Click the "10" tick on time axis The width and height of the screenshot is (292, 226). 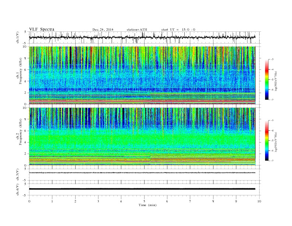(x=259, y=201)
